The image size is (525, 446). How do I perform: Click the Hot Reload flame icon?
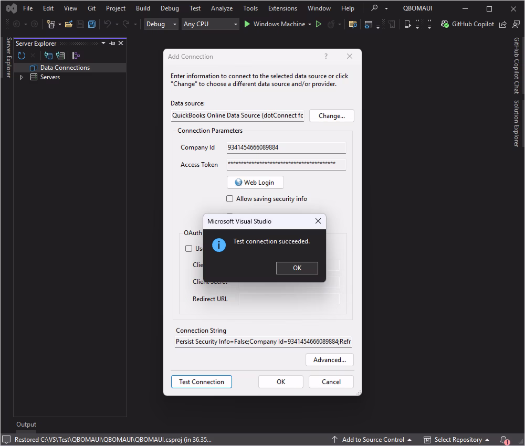[x=331, y=24]
